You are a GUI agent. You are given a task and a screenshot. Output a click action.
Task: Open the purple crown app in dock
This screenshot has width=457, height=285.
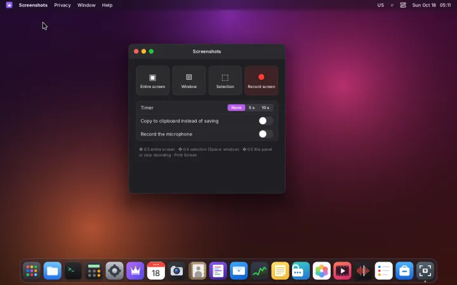point(135,271)
